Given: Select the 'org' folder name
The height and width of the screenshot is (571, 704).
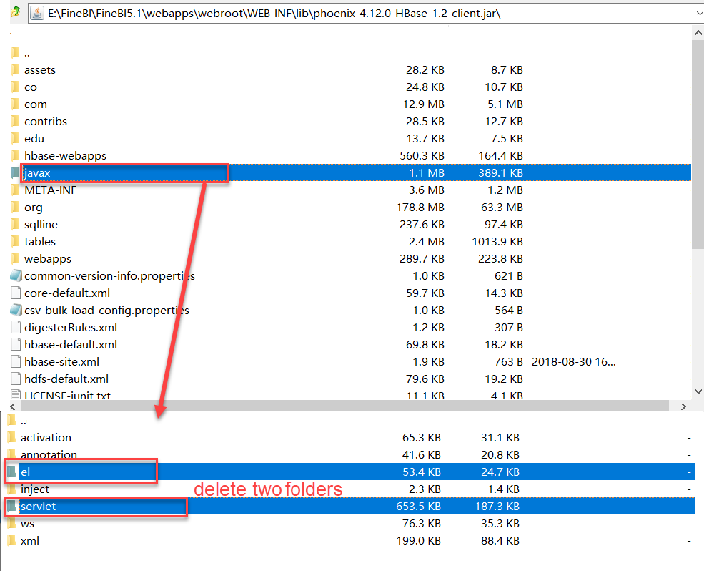Looking at the screenshot, I should 33,208.
